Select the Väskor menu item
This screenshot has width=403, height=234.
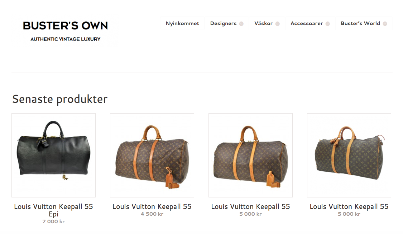pos(263,23)
